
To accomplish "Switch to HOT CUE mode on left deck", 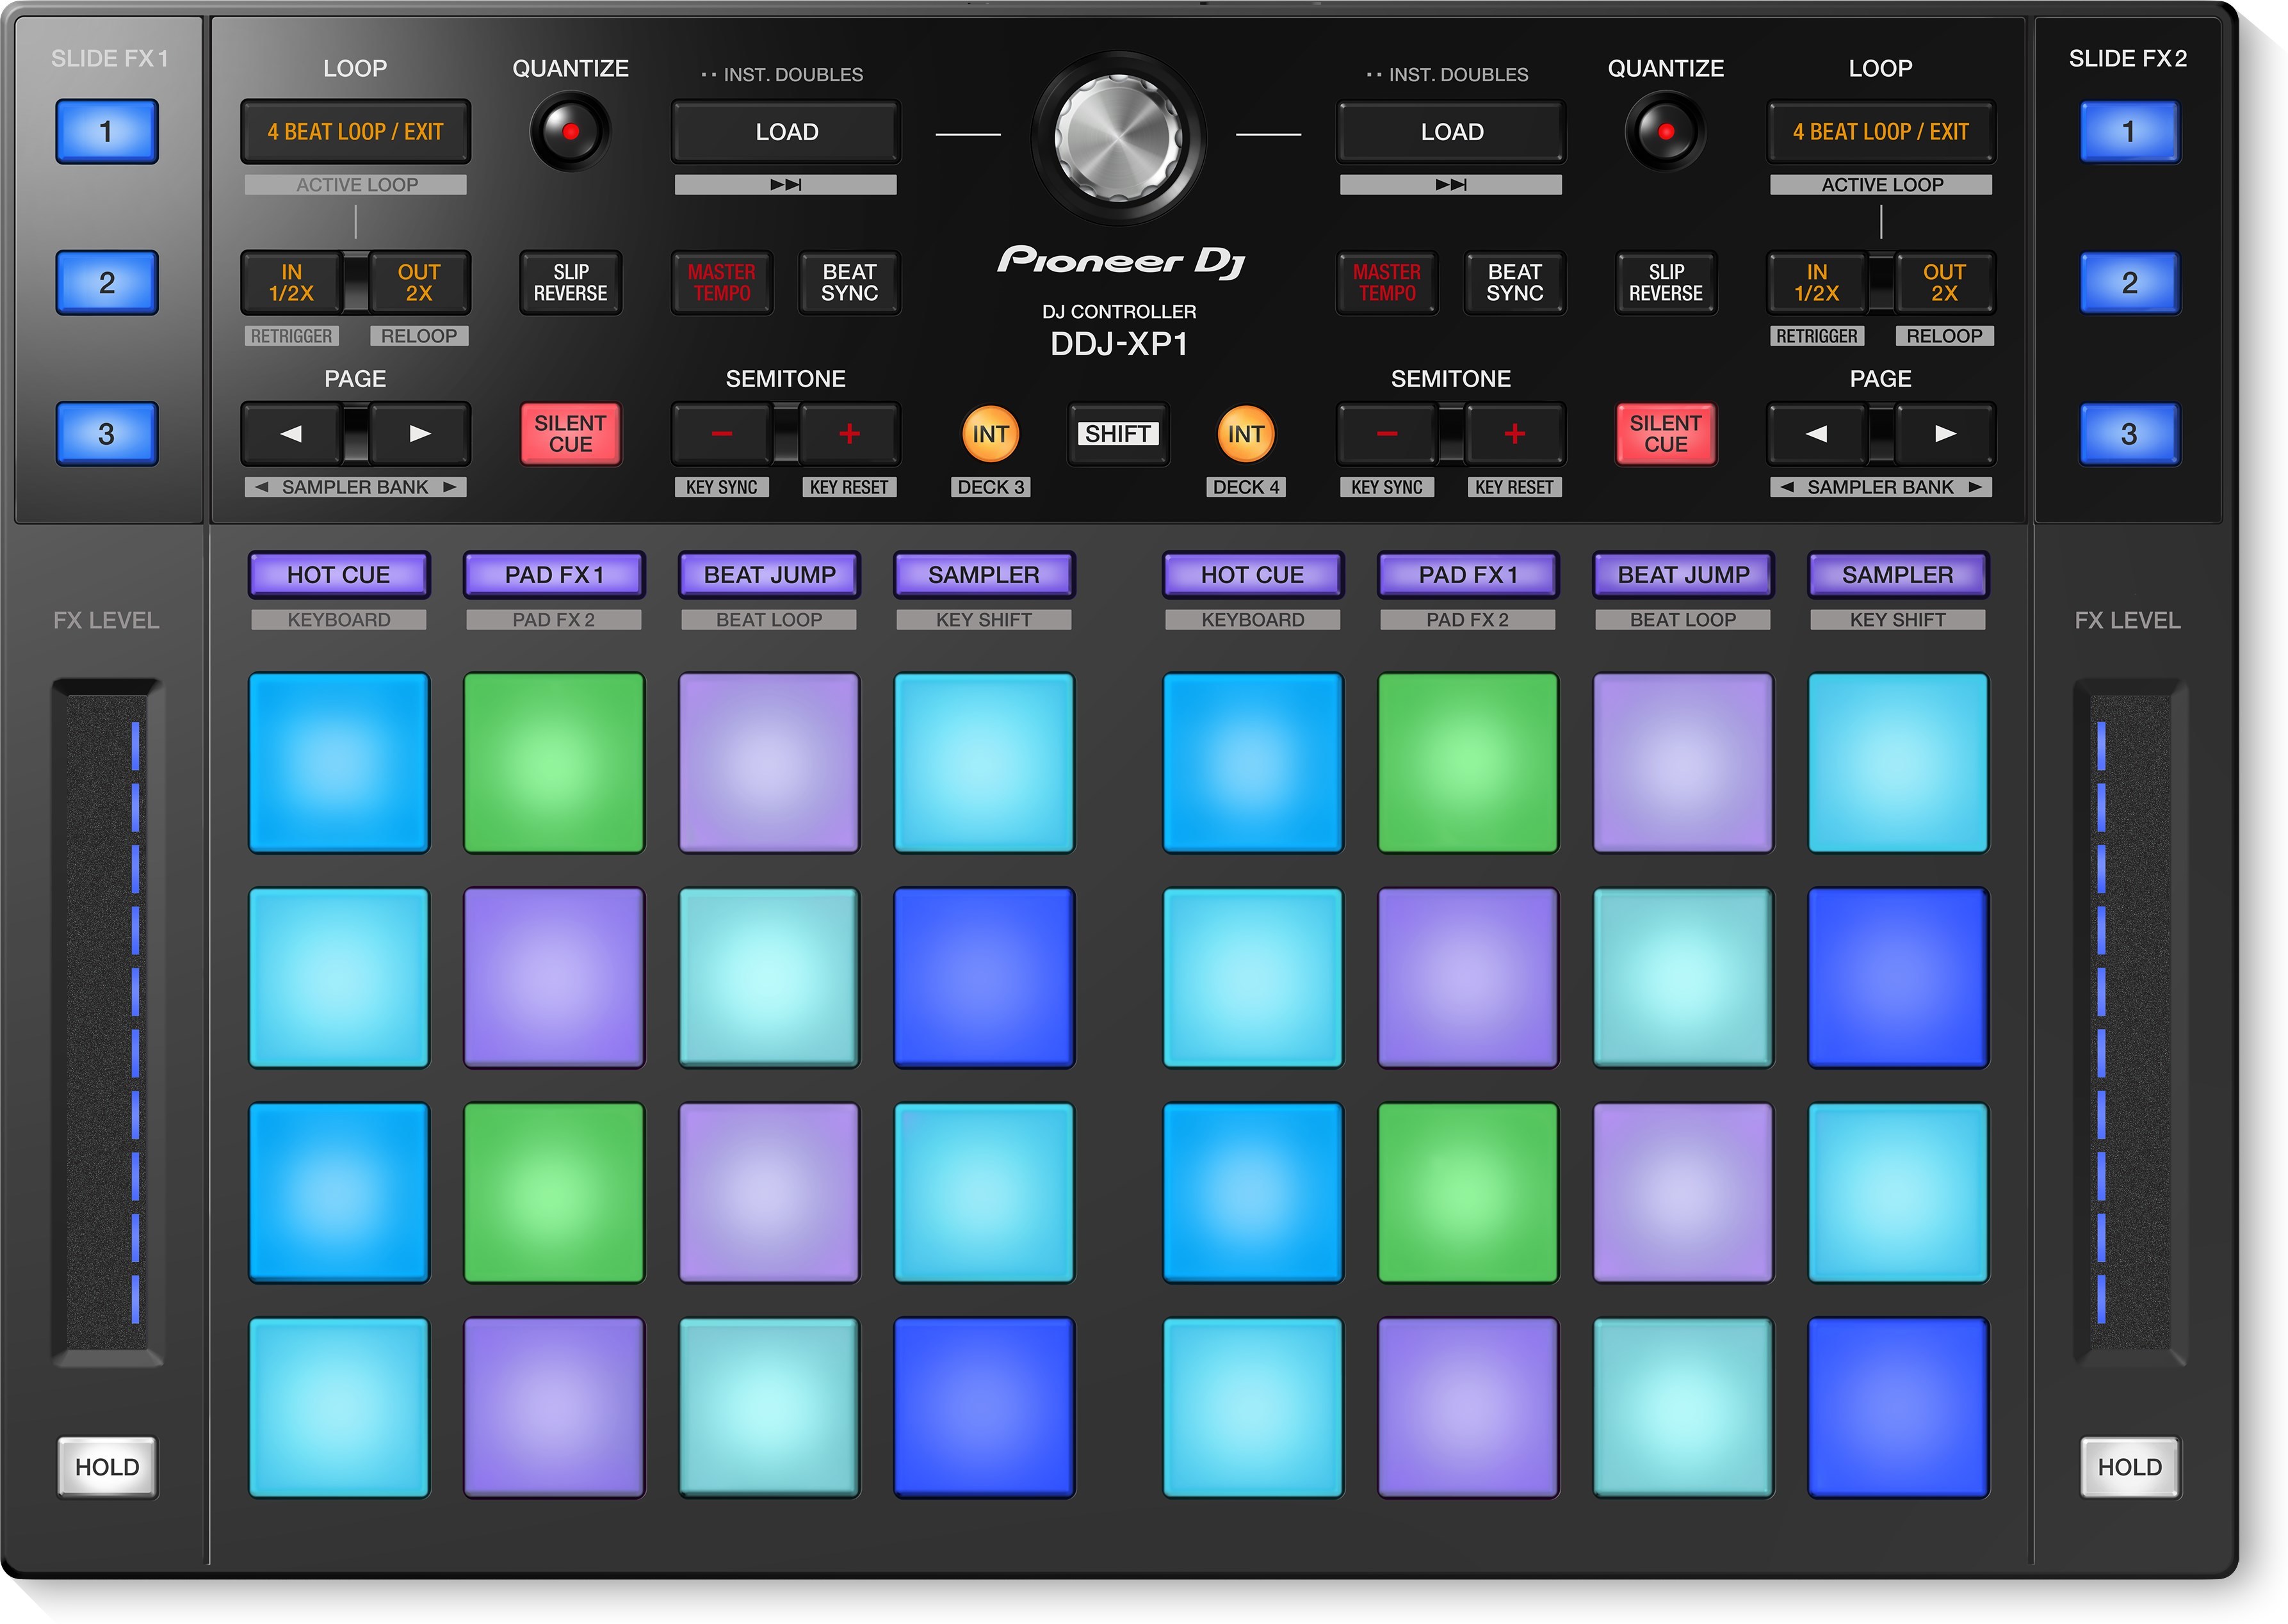I will tap(340, 574).
